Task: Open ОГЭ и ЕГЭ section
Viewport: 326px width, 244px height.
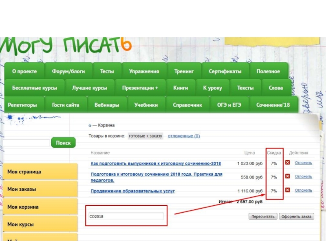Action: tap(229, 105)
